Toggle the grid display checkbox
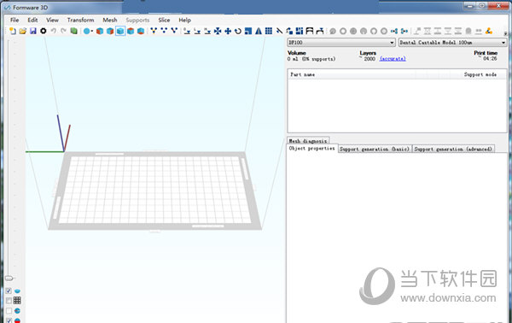This screenshot has height=323, width=512. (x=9, y=301)
